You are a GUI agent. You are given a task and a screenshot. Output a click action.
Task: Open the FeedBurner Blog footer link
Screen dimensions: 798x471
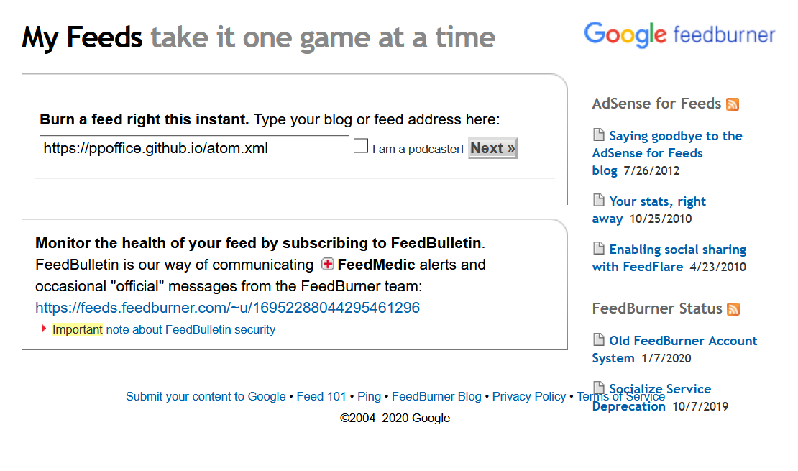point(436,396)
